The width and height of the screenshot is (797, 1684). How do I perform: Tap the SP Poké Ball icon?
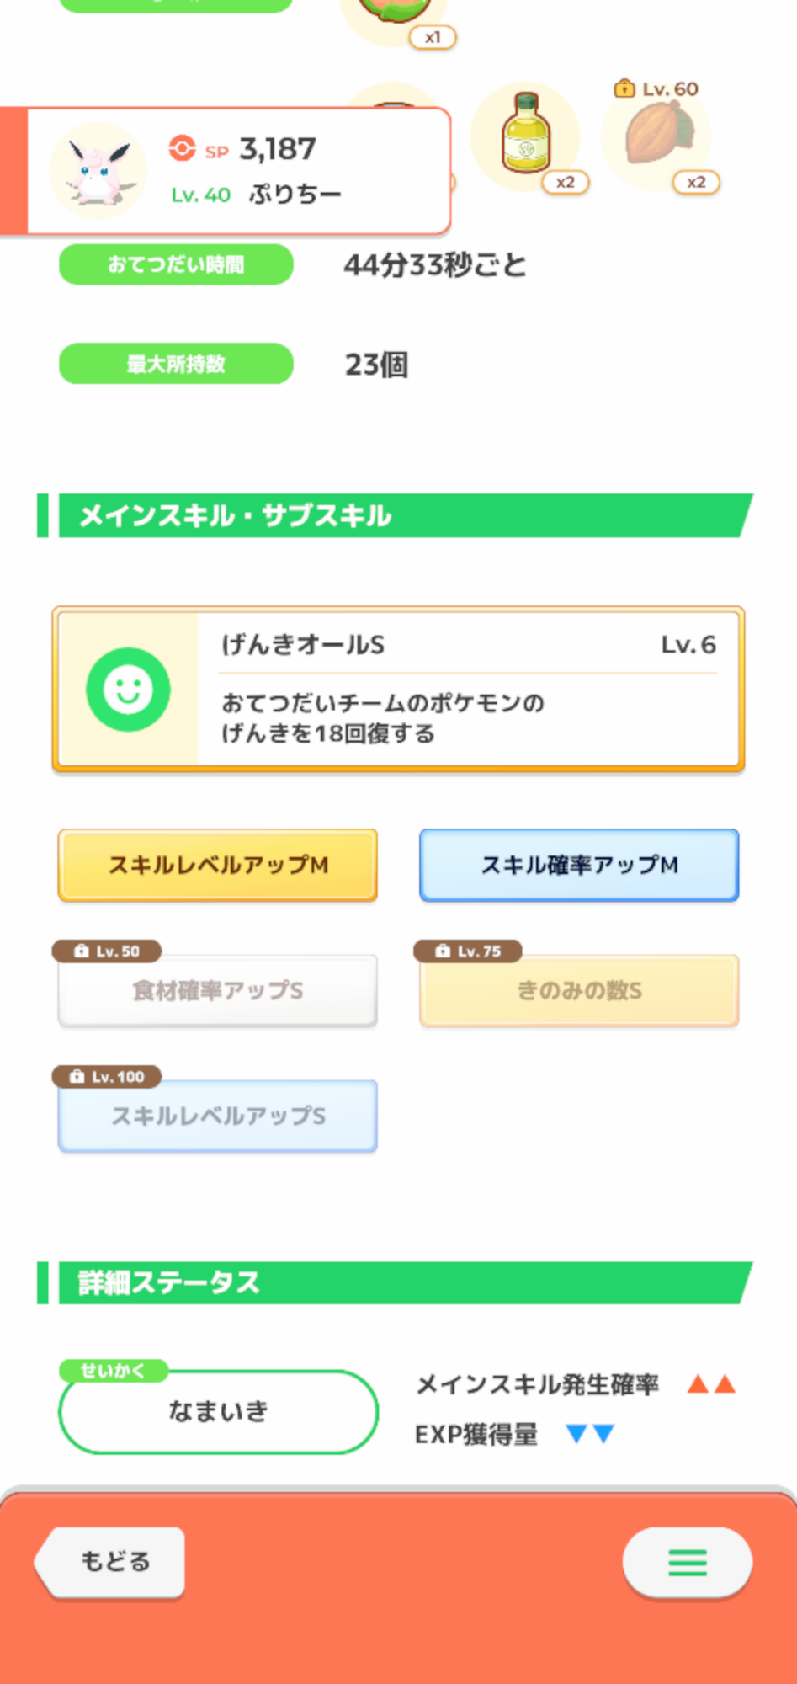pyautogui.click(x=182, y=148)
